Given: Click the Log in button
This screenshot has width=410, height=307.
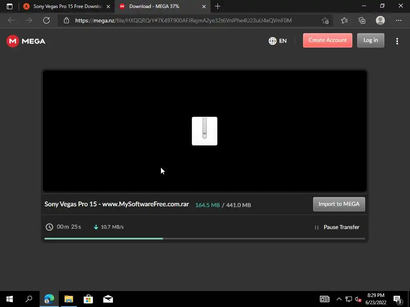Looking at the screenshot, I should tap(370, 40).
